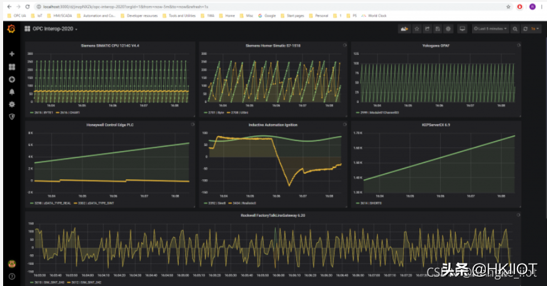Viewport: 547px width, 286px height.
Task: Click the Cycle view mode monitor icon
Action: click(x=462, y=29)
